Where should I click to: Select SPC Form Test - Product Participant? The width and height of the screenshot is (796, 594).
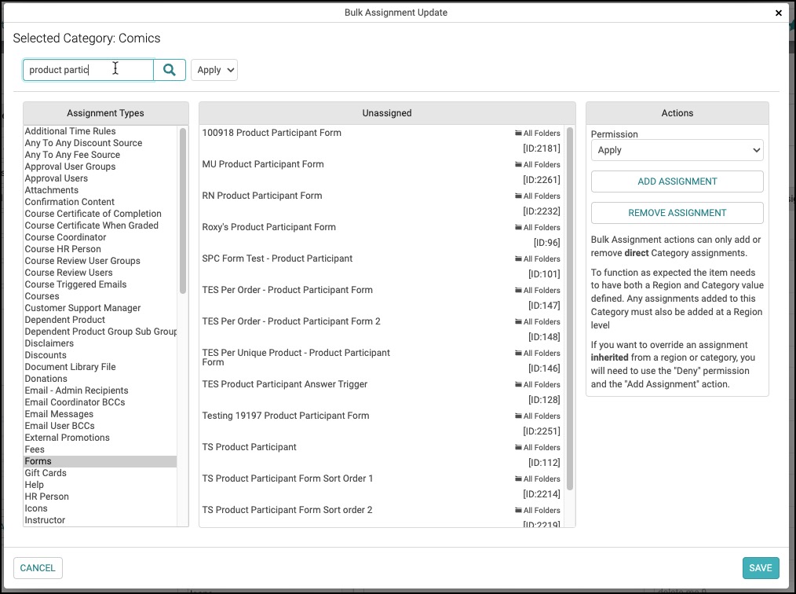(277, 258)
